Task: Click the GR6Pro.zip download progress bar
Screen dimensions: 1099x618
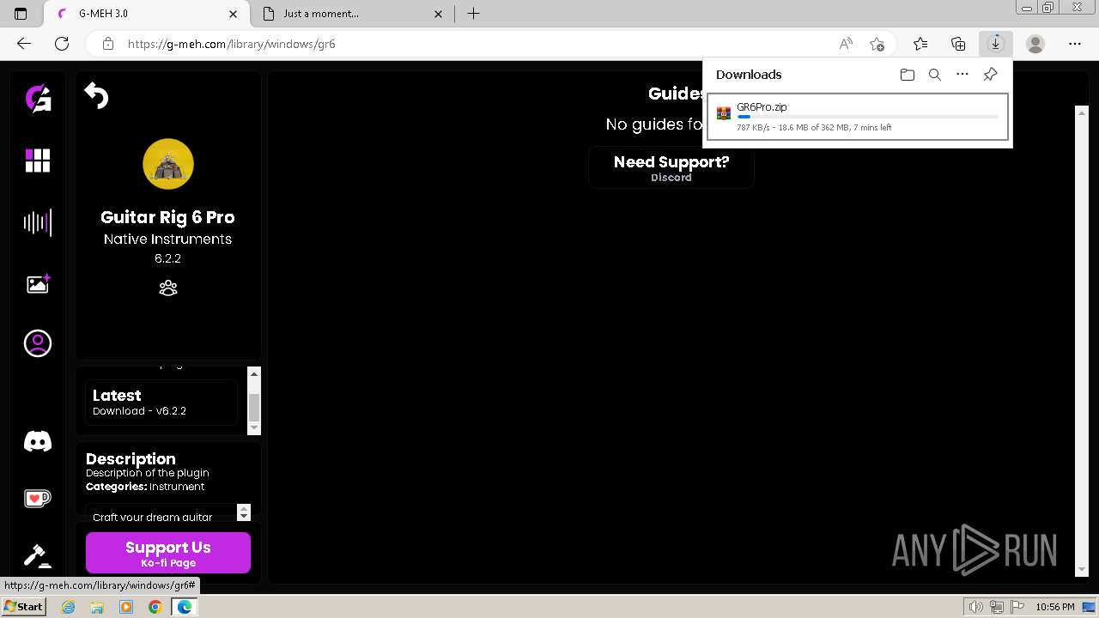Action: pos(867,117)
